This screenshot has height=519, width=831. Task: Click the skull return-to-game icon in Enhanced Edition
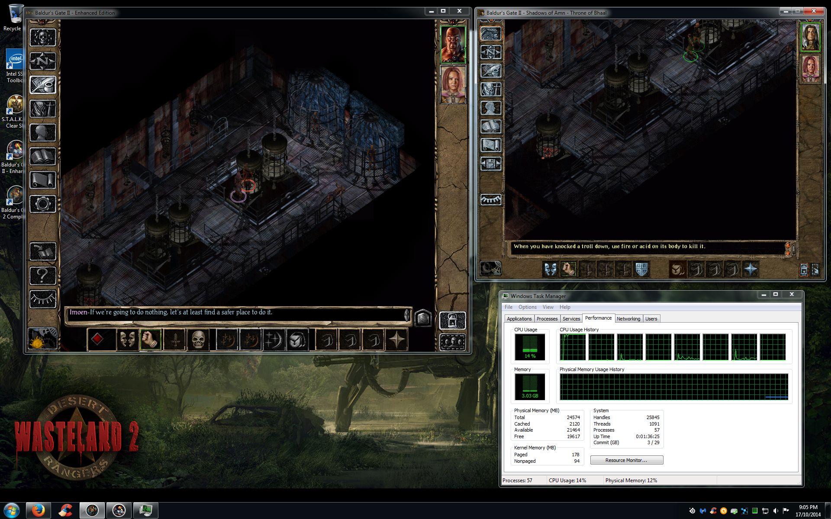coord(42,38)
